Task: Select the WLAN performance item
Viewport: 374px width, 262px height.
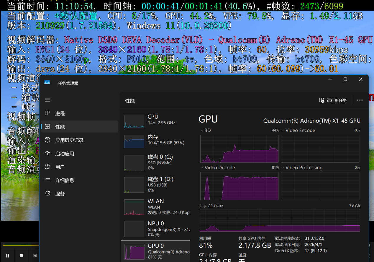Action: (155, 206)
